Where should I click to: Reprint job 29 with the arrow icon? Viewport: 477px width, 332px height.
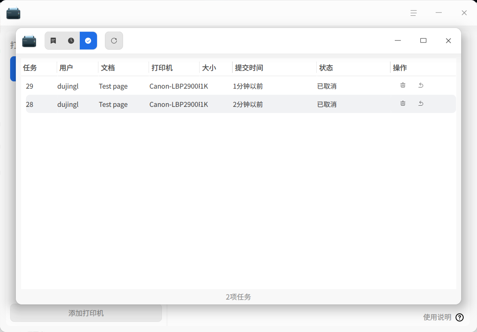(x=421, y=85)
